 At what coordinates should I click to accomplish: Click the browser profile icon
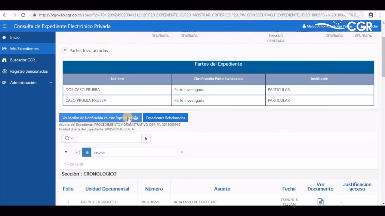click(x=371, y=15)
